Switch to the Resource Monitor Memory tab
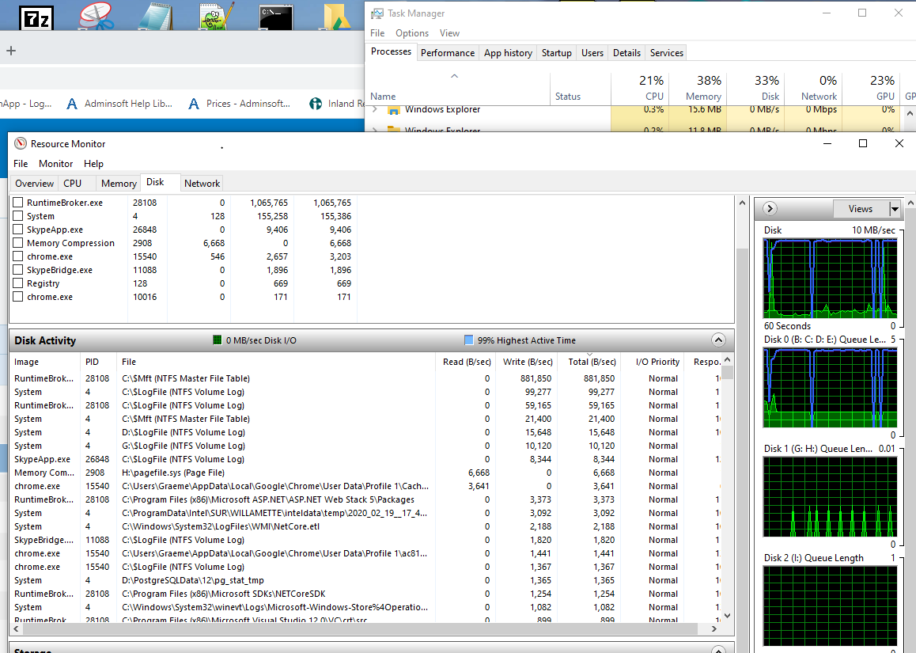Viewport: 916px width, 653px height. point(119,184)
